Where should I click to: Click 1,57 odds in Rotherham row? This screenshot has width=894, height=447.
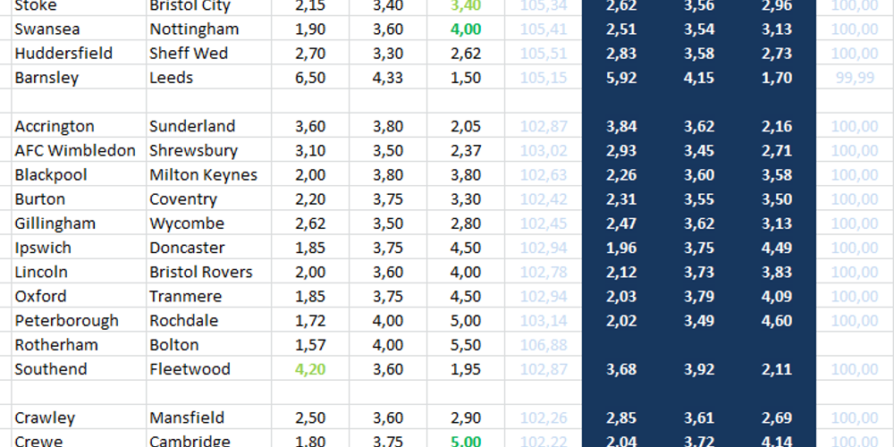[310, 345]
